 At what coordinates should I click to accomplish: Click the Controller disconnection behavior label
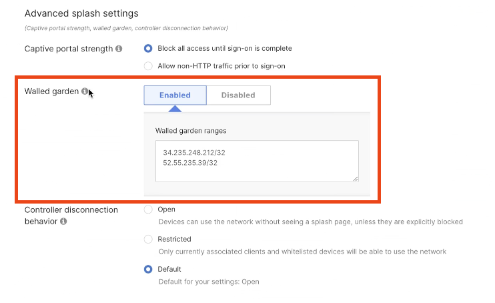coord(71,215)
